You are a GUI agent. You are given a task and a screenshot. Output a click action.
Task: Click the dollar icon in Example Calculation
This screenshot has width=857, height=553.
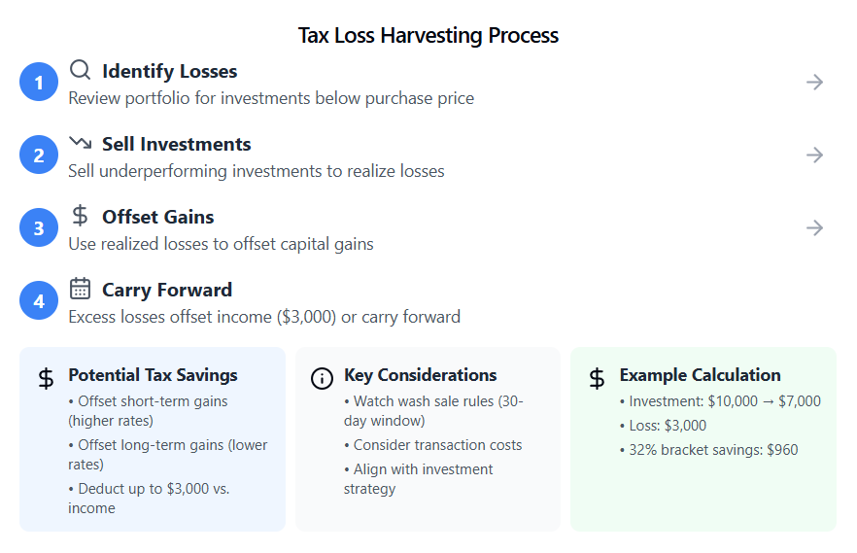(597, 379)
